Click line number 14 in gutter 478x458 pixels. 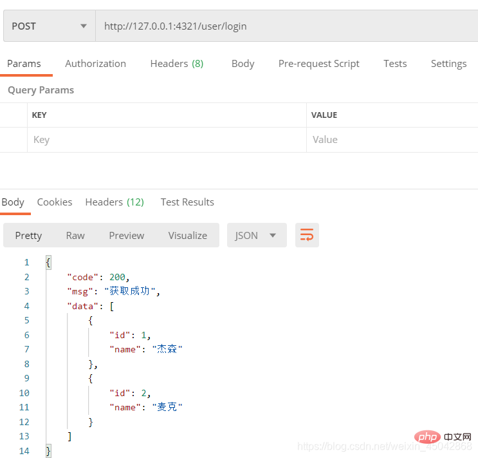point(24,451)
